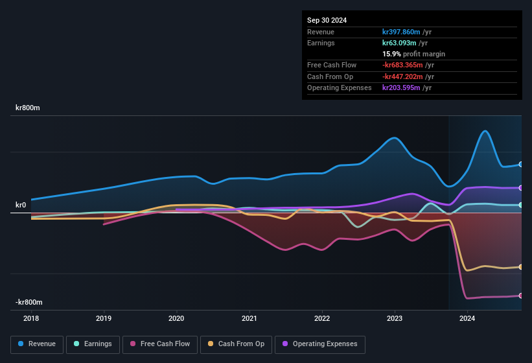This screenshot has width=532, height=363.
Task: Click the -kr447.202m cash from op value
Action: (402, 76)
